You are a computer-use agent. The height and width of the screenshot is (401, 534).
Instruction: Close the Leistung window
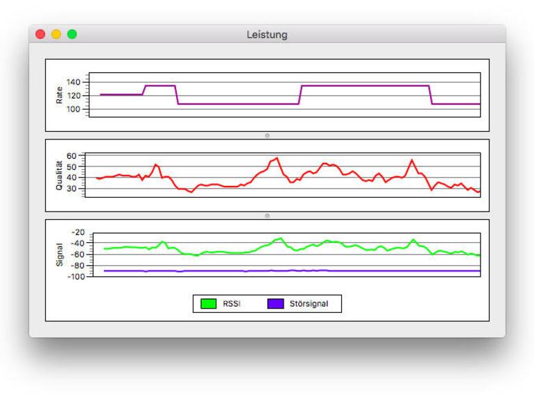[40, 34]
